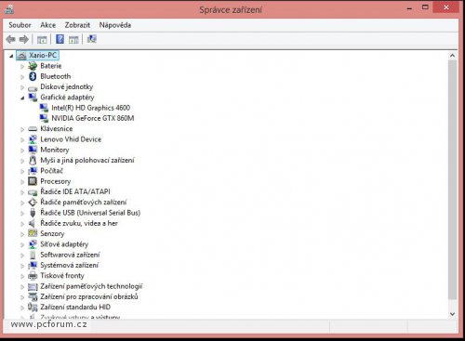
Task: Click the vertical scrollbar thumb
Action: [x=452, y=179]
